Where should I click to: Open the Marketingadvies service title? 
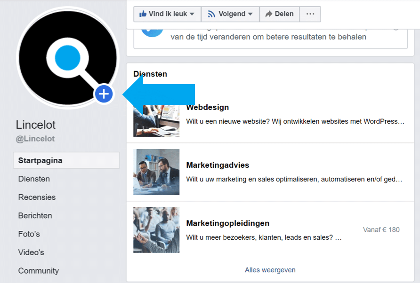[218, 165]
